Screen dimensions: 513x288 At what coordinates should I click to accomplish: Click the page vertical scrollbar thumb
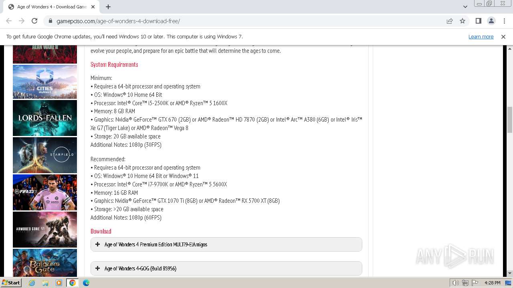509,120
